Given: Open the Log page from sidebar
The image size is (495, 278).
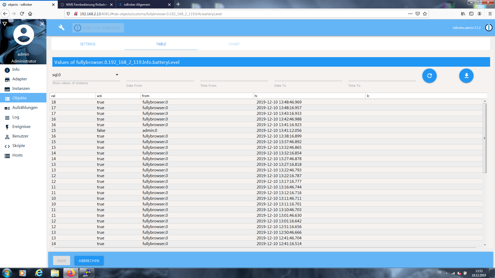Looking at the screenshot, I should 15,117.
